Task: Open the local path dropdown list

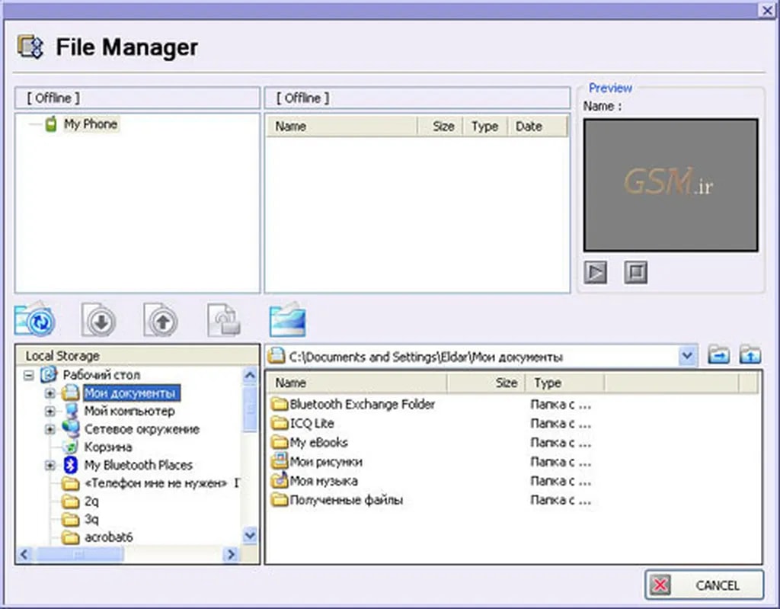Action: click(x=687, y=356)
